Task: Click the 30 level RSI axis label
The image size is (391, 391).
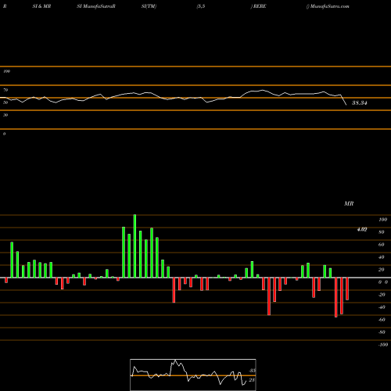Action: pyautogui.click(x=5, y=115)
